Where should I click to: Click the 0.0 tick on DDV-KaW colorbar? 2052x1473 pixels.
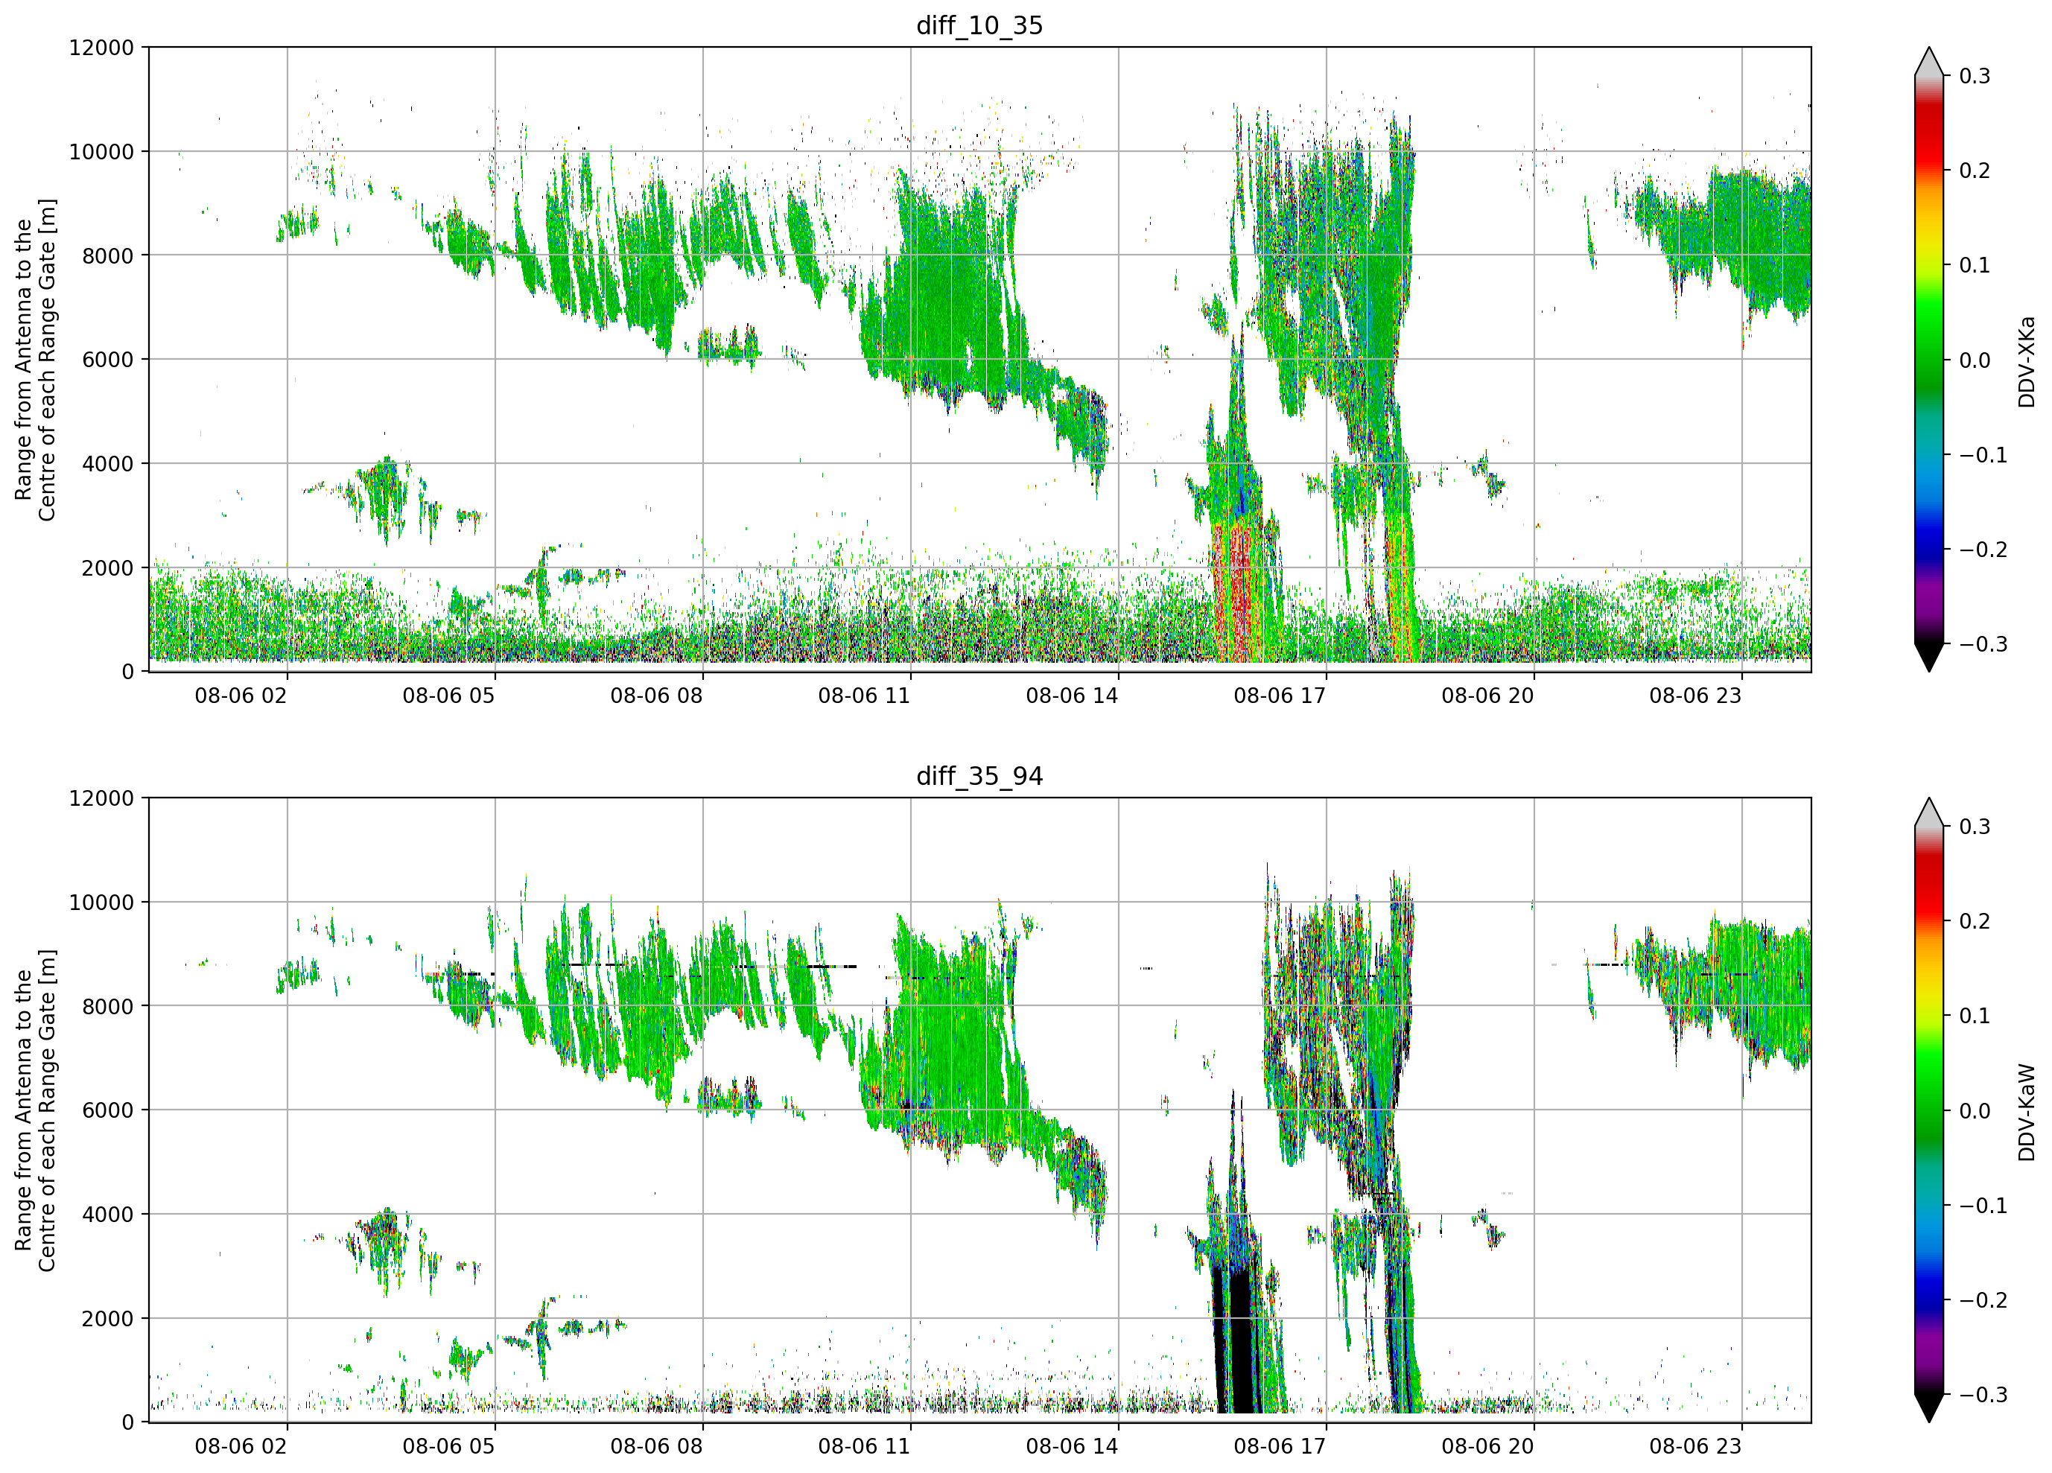pos(1975,1110)
